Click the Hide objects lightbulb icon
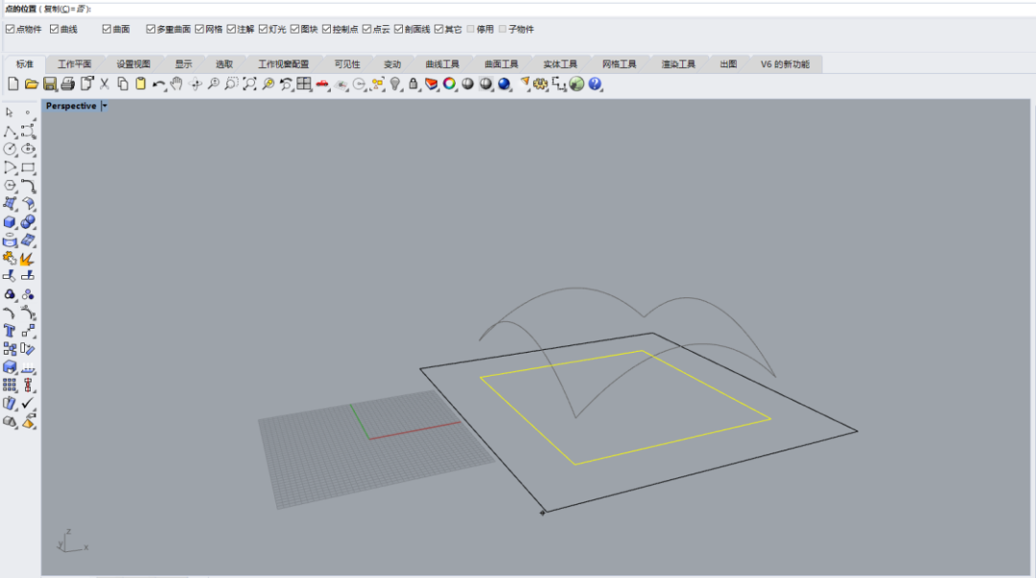The width and height of the screenshot is (1036, 578). pyautogui.click(x=395, y=84)
